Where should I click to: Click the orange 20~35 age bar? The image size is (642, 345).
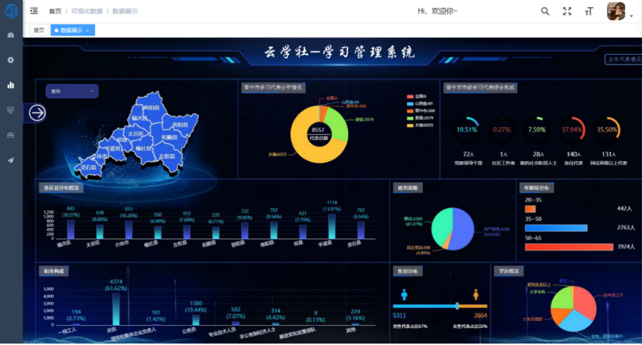[530, 209]
